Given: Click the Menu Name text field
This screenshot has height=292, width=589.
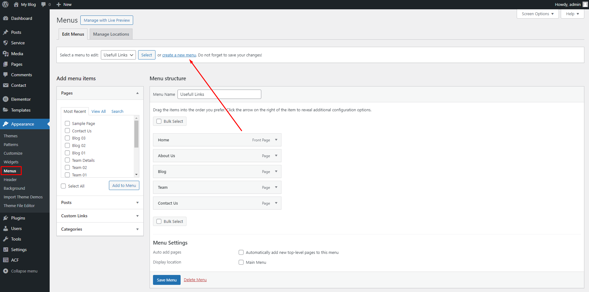Looking at the screenshot, I should 219,94.
